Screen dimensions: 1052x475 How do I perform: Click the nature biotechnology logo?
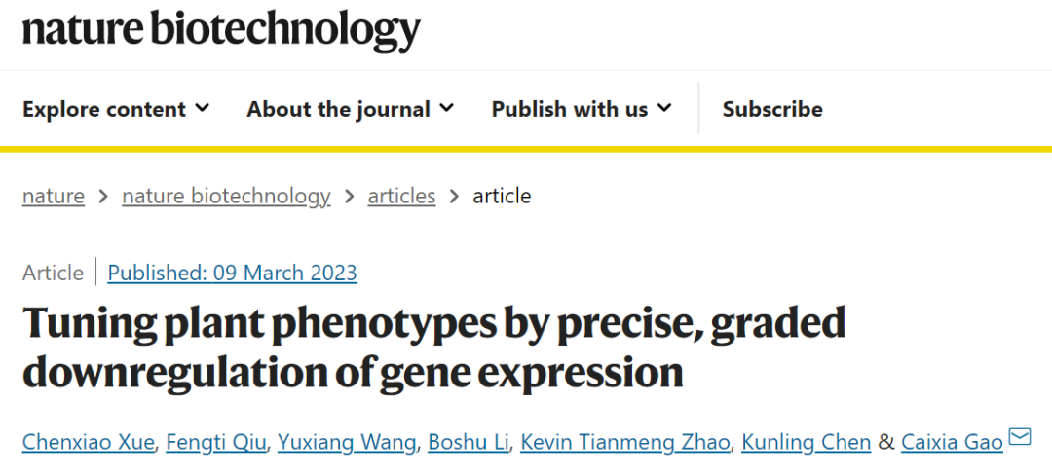coord(221,30)
